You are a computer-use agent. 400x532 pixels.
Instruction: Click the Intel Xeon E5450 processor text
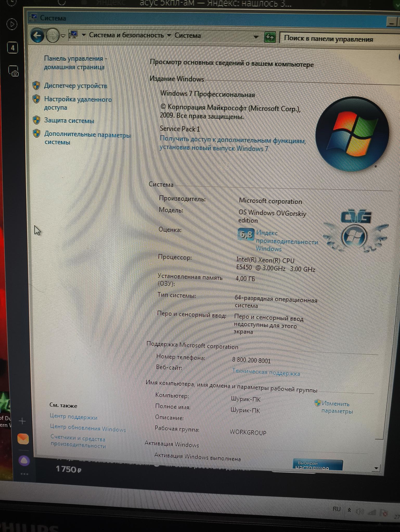275,264
